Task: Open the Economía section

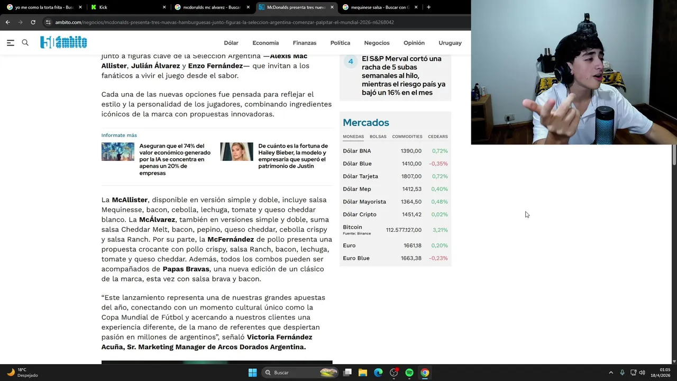Action: (266, 43)
